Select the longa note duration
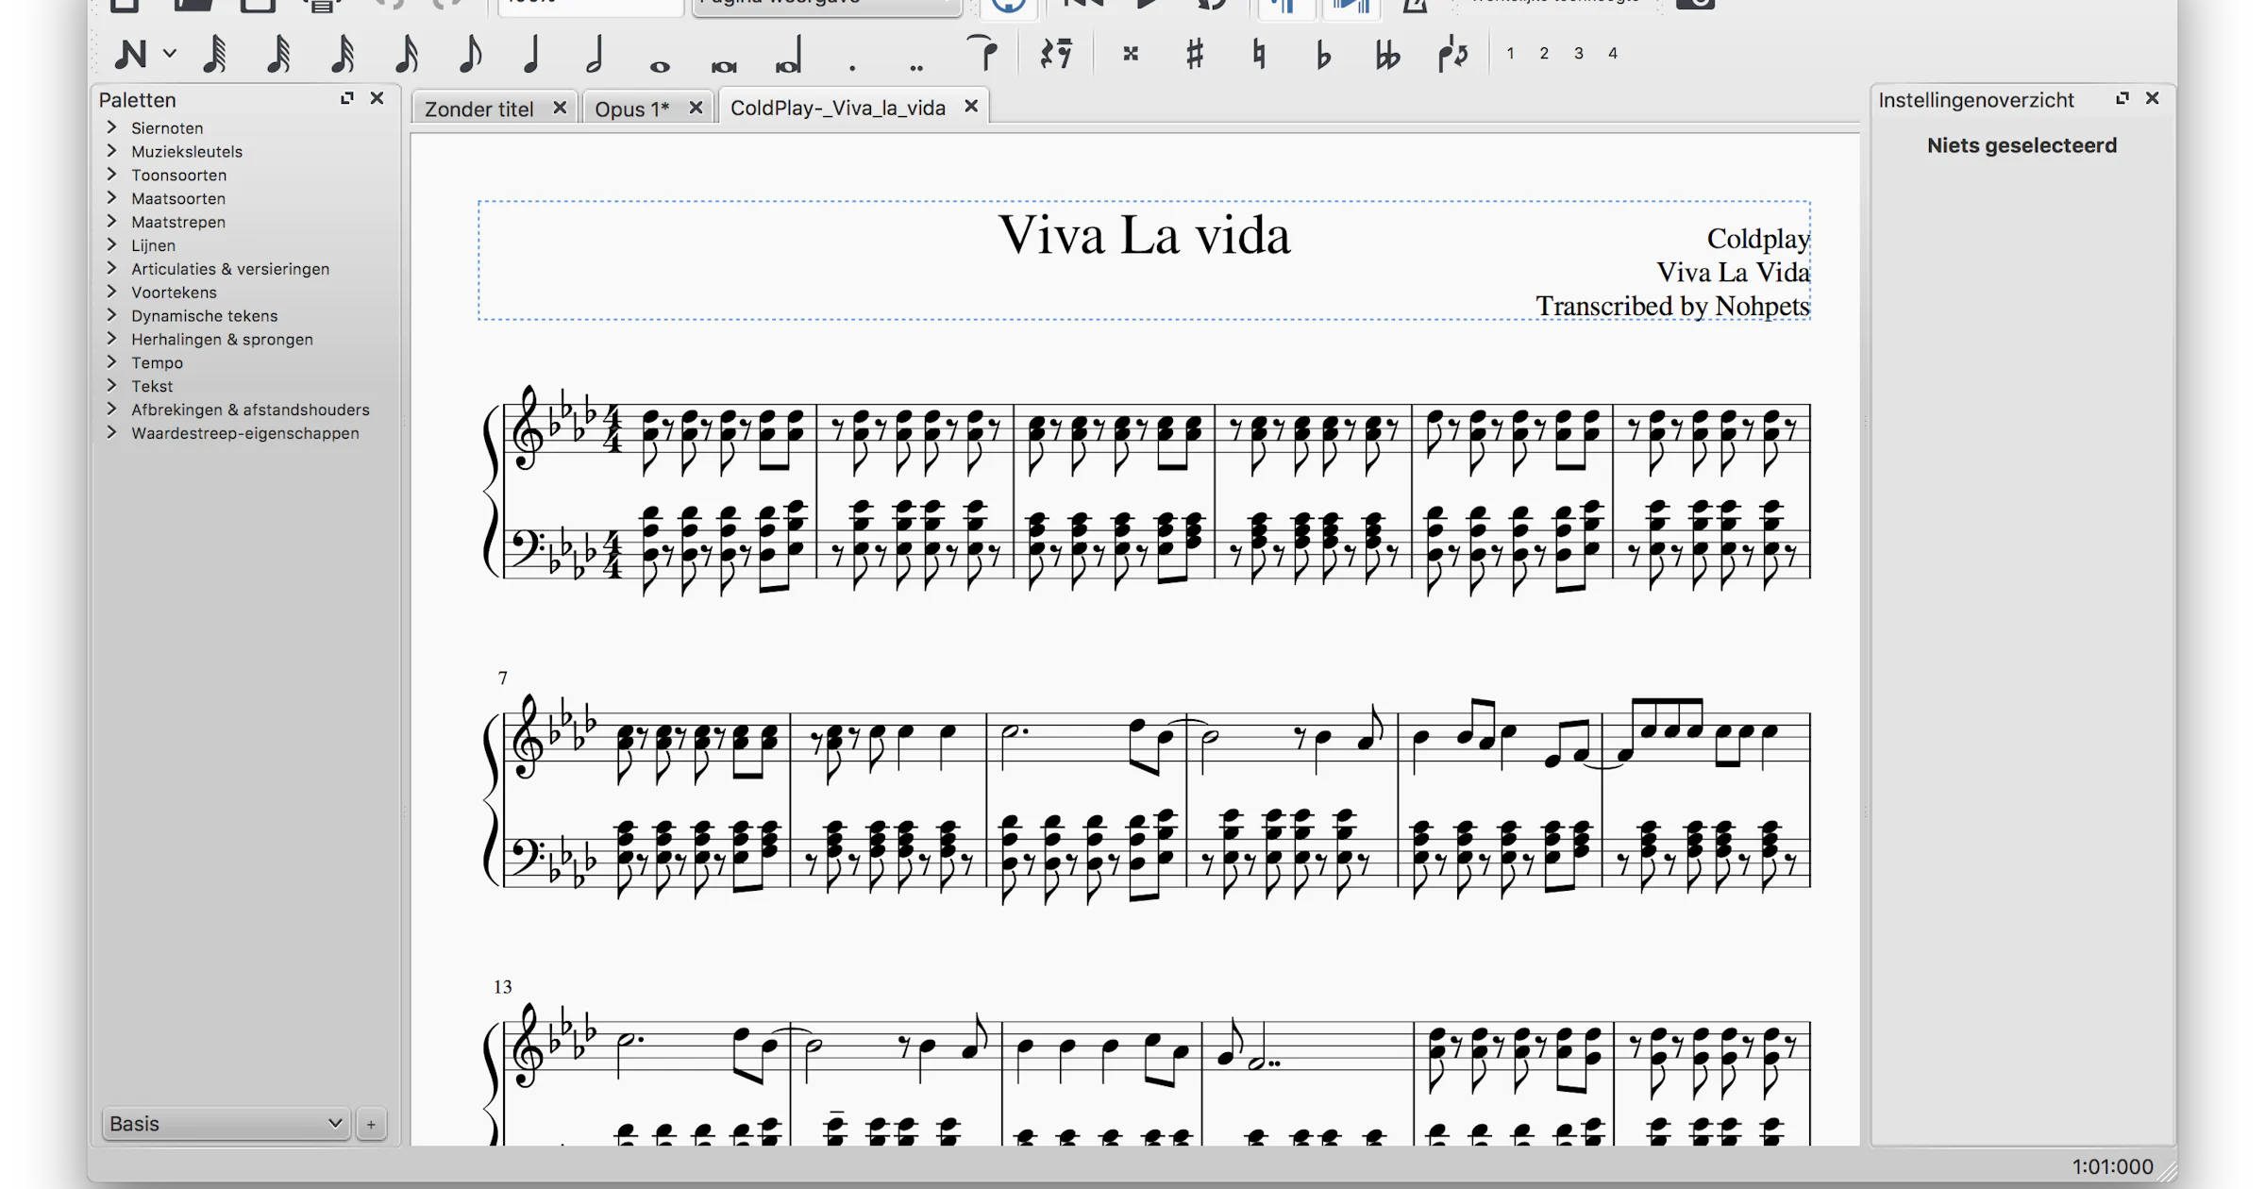Viewport: 2265px width, 1189px height. 788,55
